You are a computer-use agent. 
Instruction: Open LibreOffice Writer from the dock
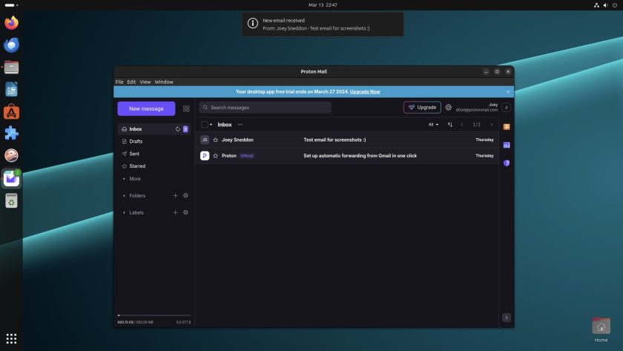(x=12, y=90)
